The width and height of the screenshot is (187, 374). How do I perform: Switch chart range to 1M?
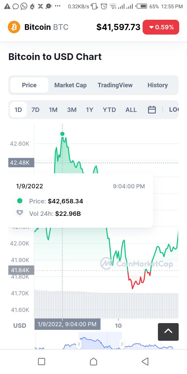[x=53, y=110]
